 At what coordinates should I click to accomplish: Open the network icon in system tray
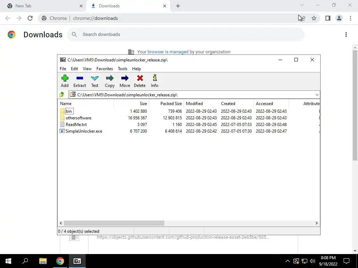305,261
